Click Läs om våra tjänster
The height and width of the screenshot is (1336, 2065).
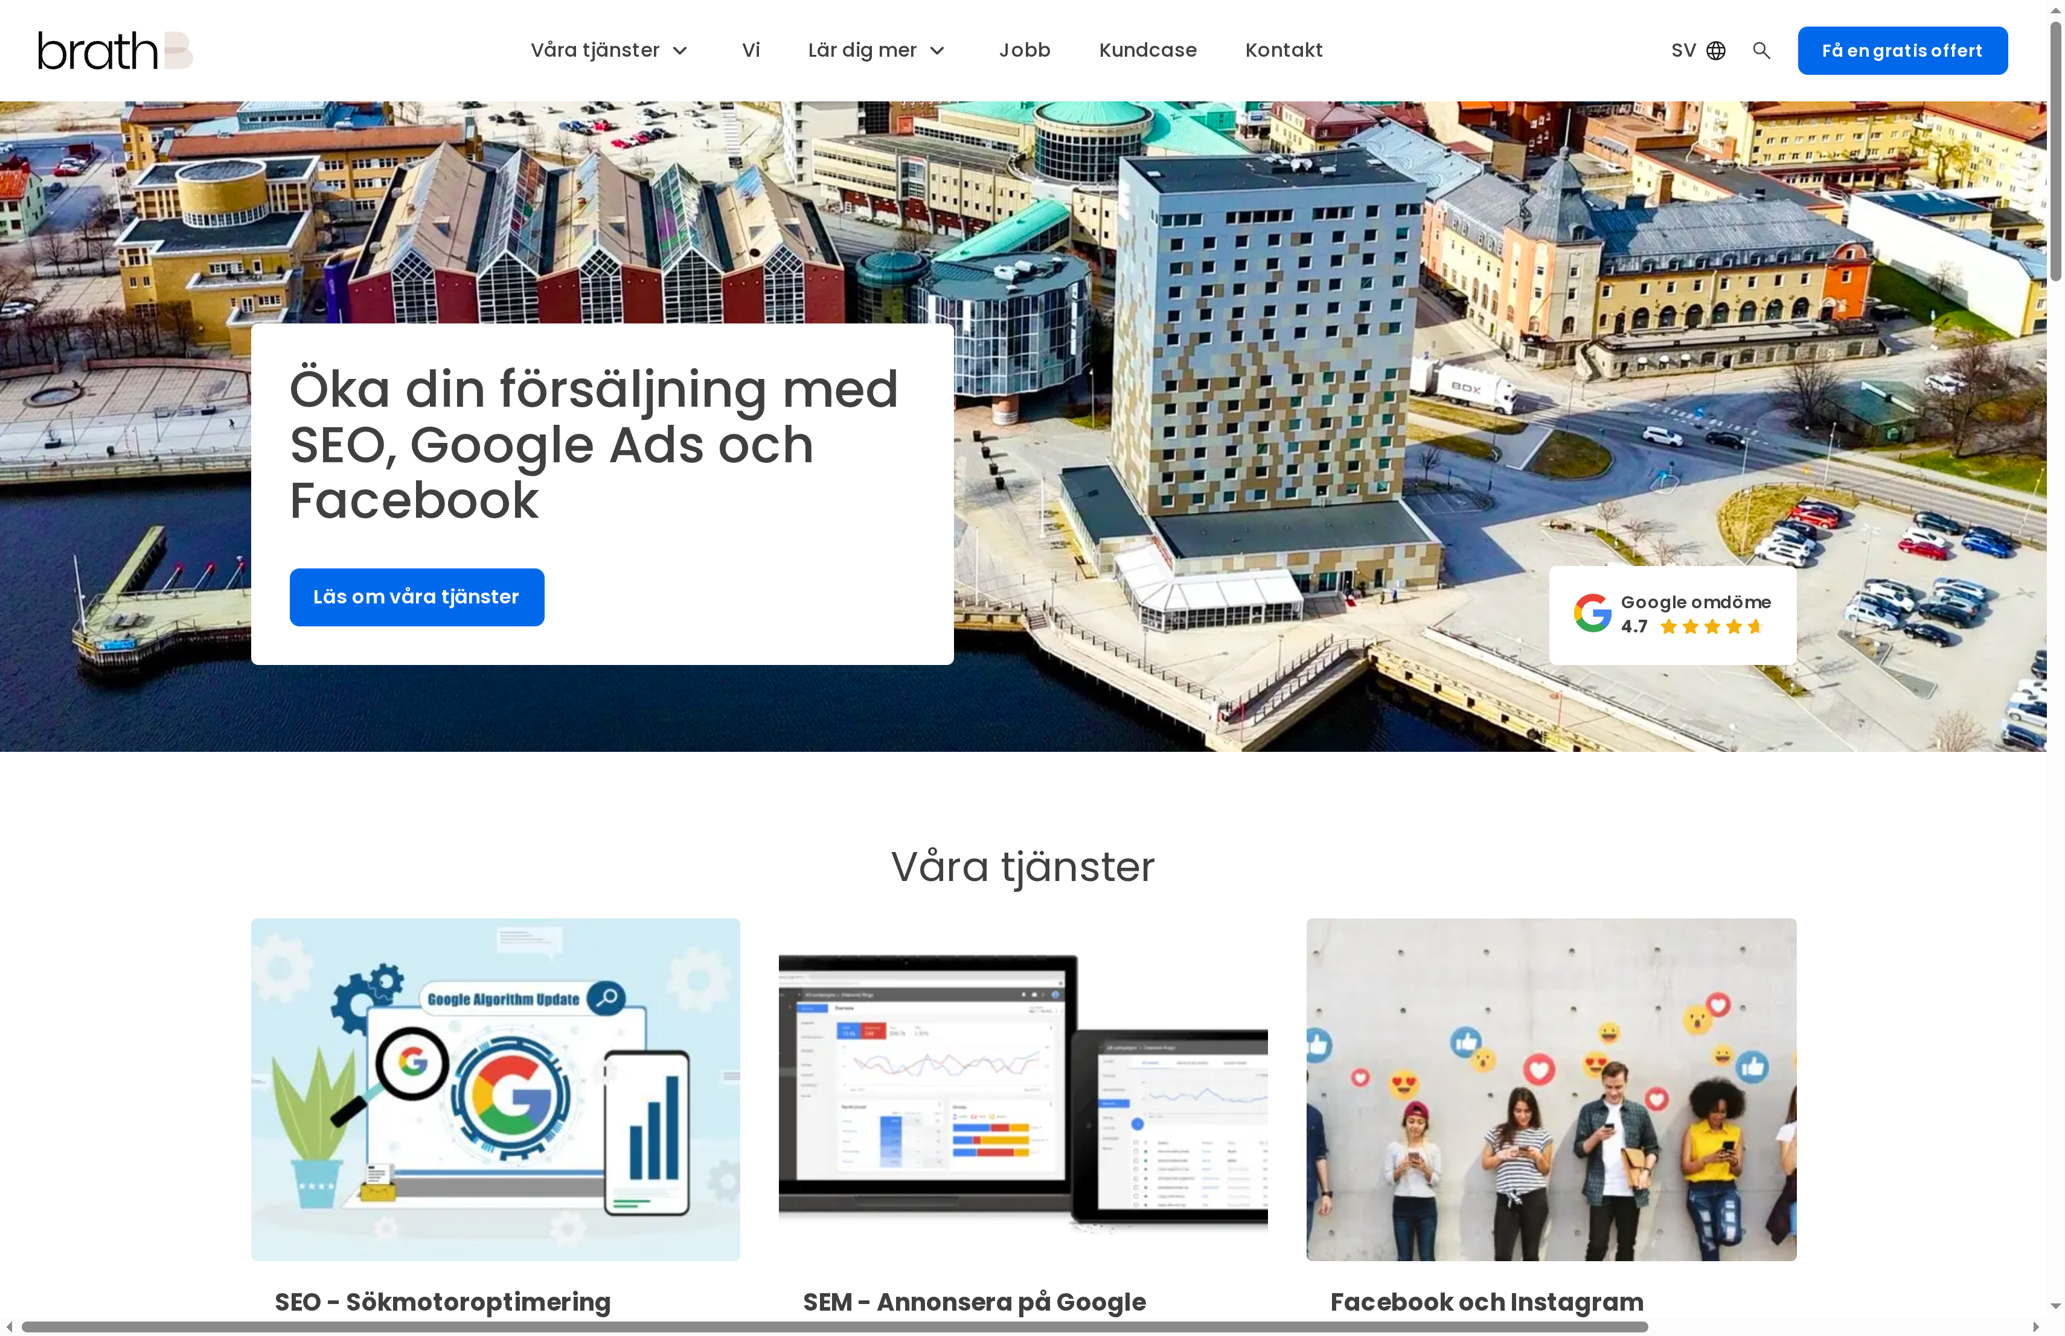coord(417,596)
